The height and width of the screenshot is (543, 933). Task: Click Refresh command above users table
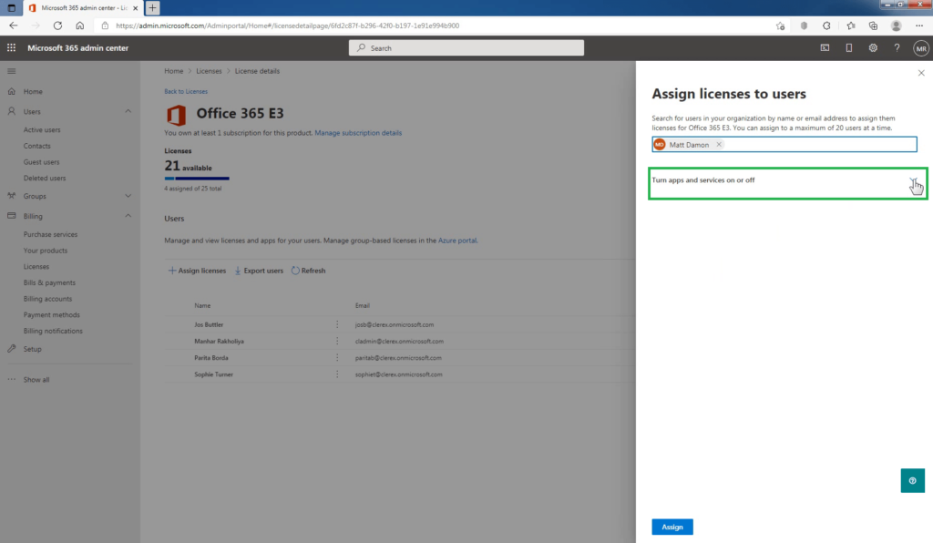(x=308, y=271)
